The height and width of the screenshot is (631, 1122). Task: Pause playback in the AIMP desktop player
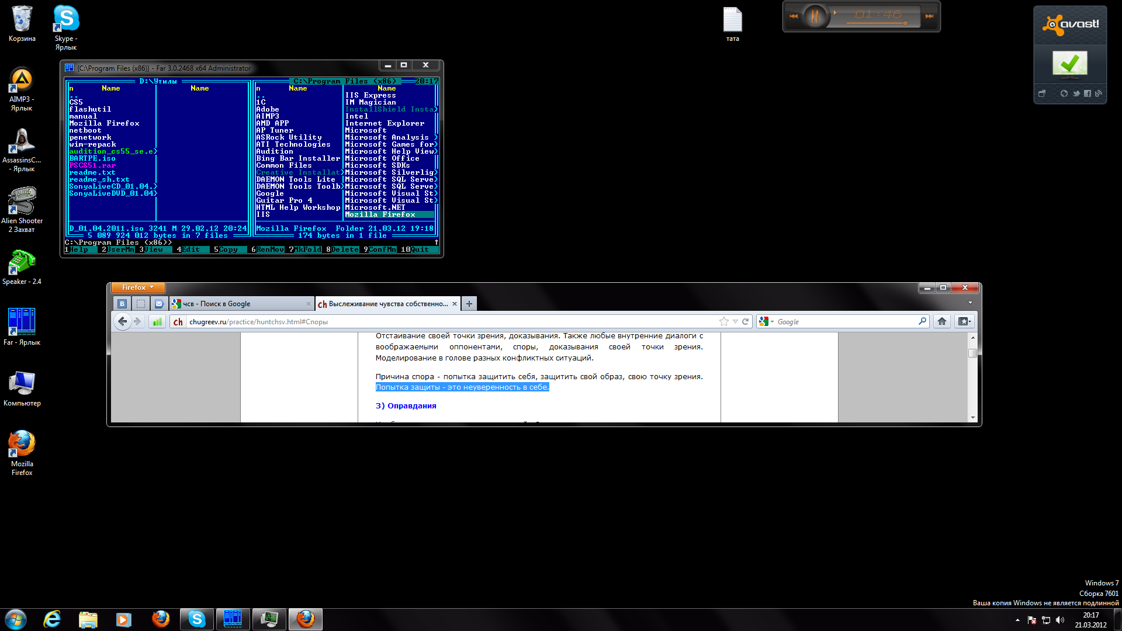(x=814, y=16)
